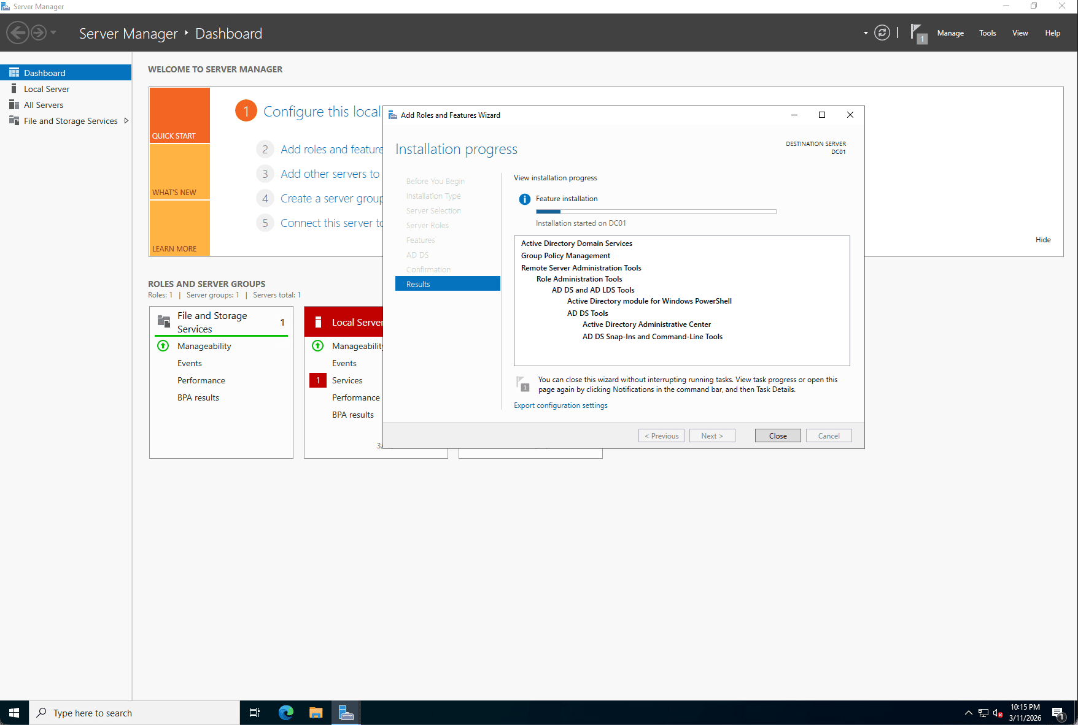This screenshot has height=725, width=1078.
Task: Click Export configuration settings link
Action: pyautogui.click(x=560, y=405)
